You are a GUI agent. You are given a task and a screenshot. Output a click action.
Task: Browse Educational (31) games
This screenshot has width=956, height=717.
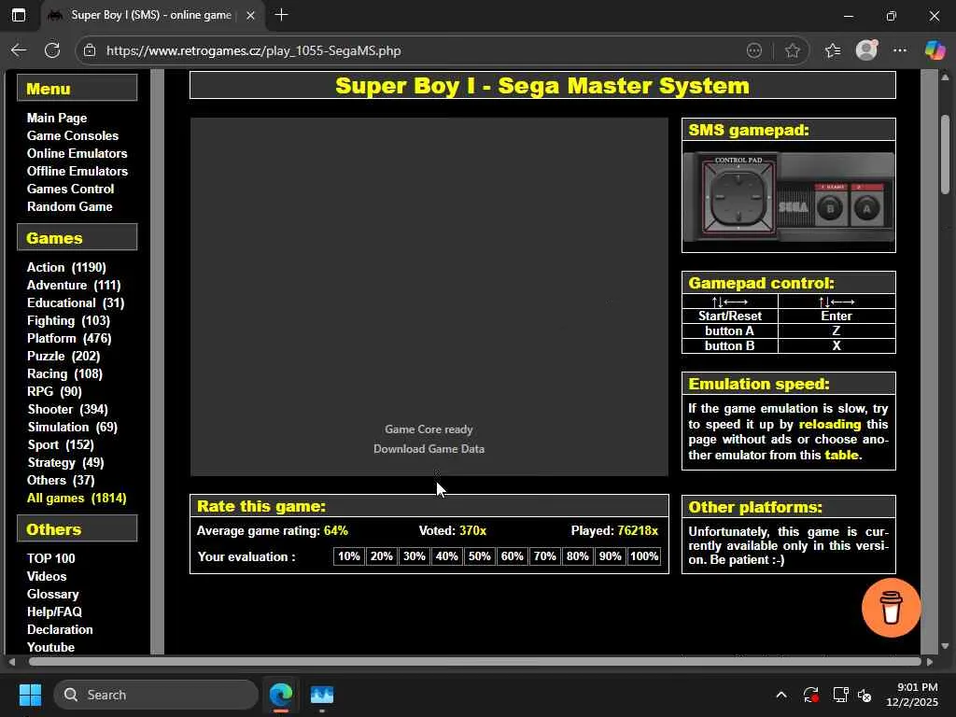pos(76,302)
